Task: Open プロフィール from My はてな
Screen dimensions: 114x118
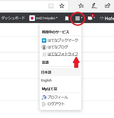Action: coord(58,97)
